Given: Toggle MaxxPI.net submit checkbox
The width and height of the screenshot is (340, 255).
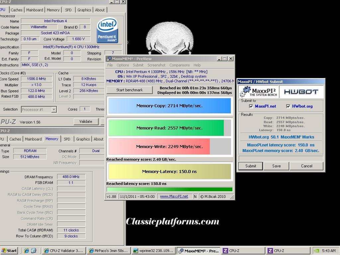Looking at the screenshot, I should [251, 106].
